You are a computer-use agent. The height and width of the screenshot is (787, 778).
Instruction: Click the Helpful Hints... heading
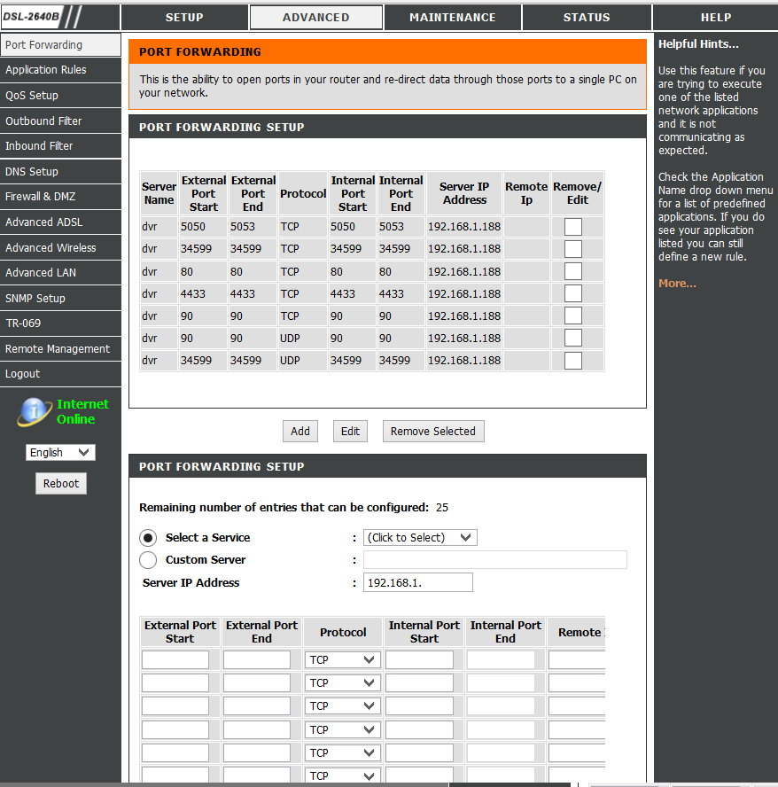click(x=698, y=44)
